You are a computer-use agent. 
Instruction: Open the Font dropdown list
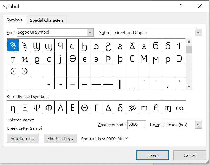[x=90, y=32]
